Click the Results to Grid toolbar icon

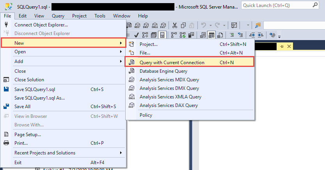pyautogui.click(x=211, y=35)
